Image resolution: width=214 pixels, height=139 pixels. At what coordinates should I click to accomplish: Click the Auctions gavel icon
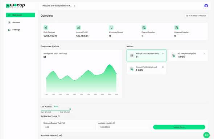click(9, 22)
